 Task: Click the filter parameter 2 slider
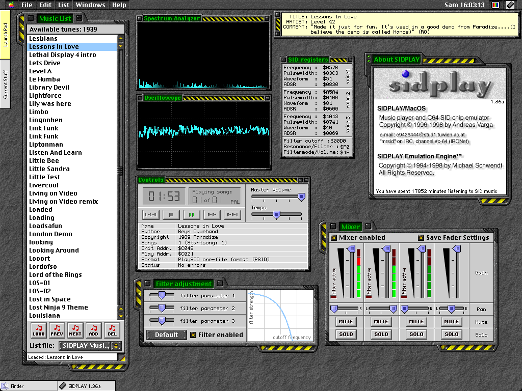pyautogui.click(x=162, y=308)
